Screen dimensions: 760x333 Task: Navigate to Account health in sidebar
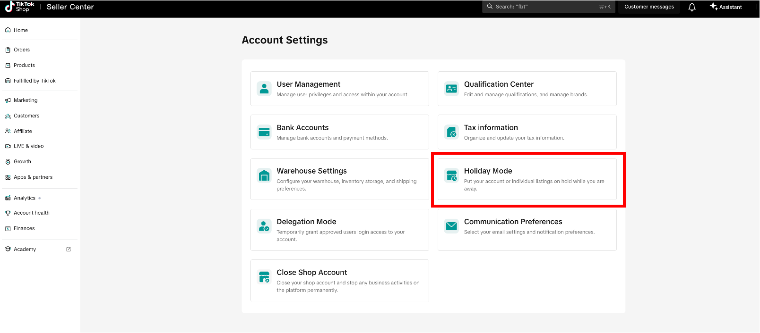pyautogui.click(x=31, y=213)
